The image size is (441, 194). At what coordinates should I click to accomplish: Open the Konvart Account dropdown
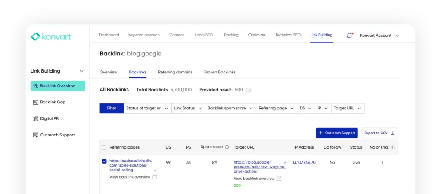coord(379,36)
